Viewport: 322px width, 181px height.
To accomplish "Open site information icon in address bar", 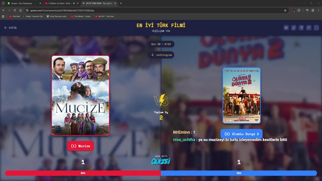I will click(x=27, y=10).
